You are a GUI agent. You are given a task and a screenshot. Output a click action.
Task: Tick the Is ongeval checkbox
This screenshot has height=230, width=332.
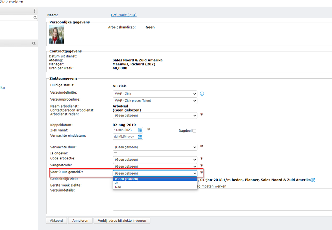pos(115,154)
